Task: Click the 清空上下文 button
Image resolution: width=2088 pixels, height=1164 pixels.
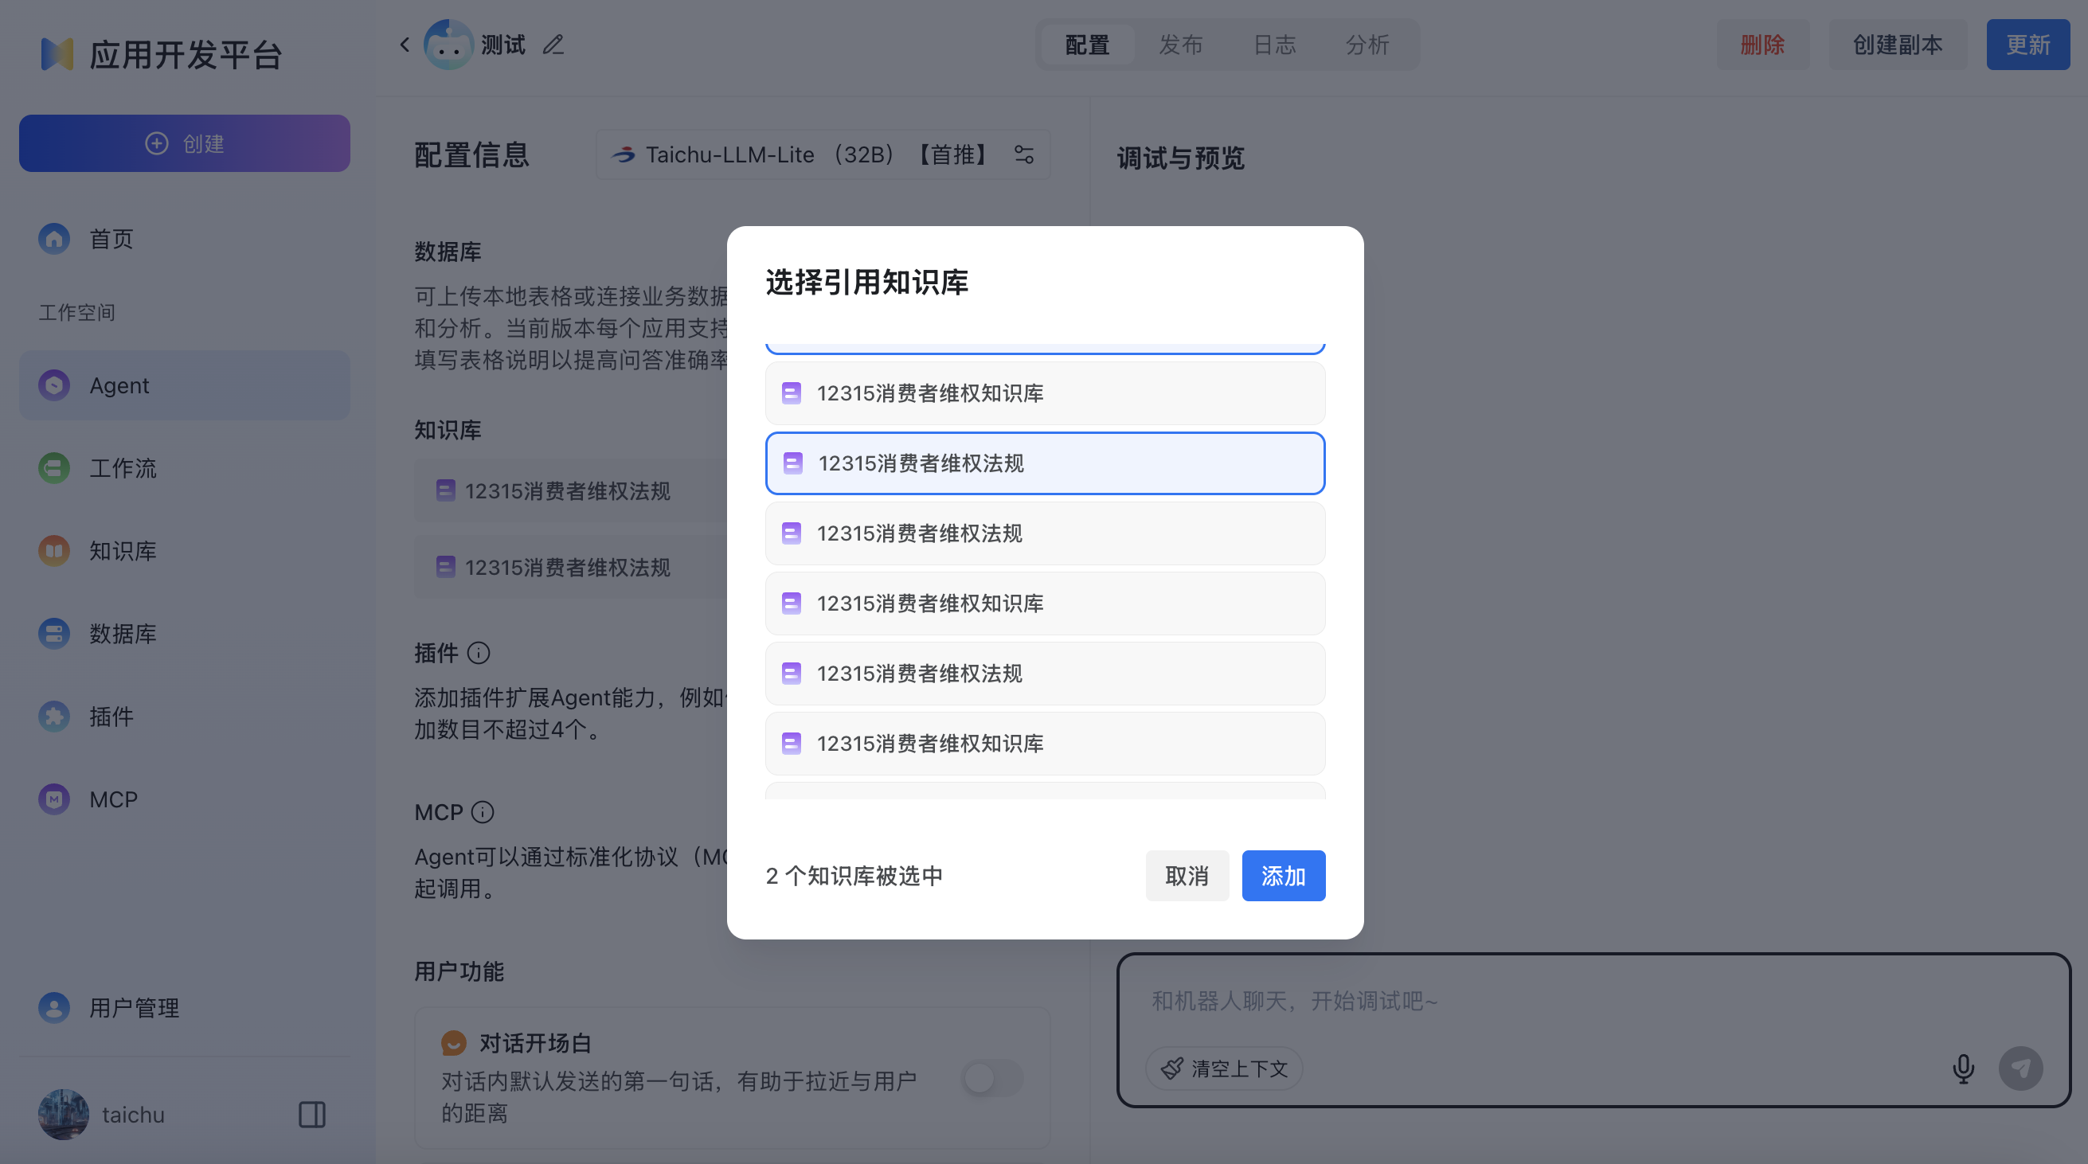Action: pyautogui.click(x=1224, y=1068)
